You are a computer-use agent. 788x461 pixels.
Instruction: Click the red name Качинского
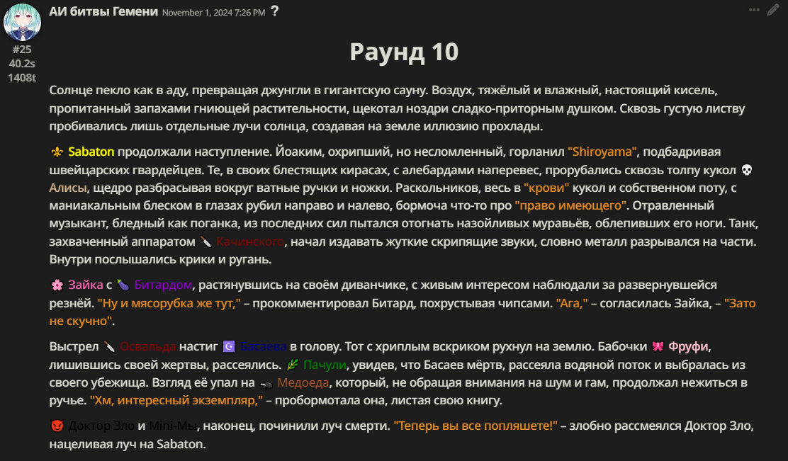click(x=250, y=241)
